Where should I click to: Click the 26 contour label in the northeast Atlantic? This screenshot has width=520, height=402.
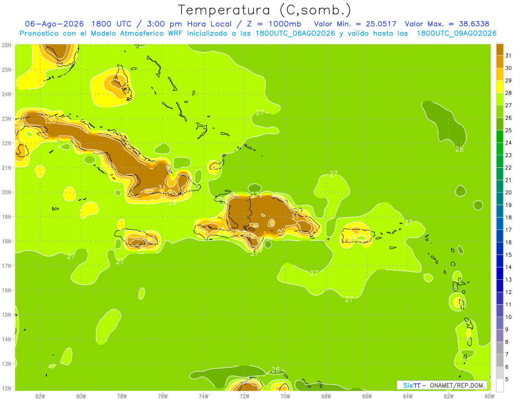[459, 150]
